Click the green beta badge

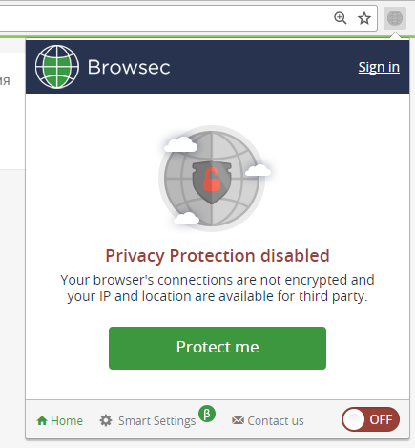(x=207, y=414)
